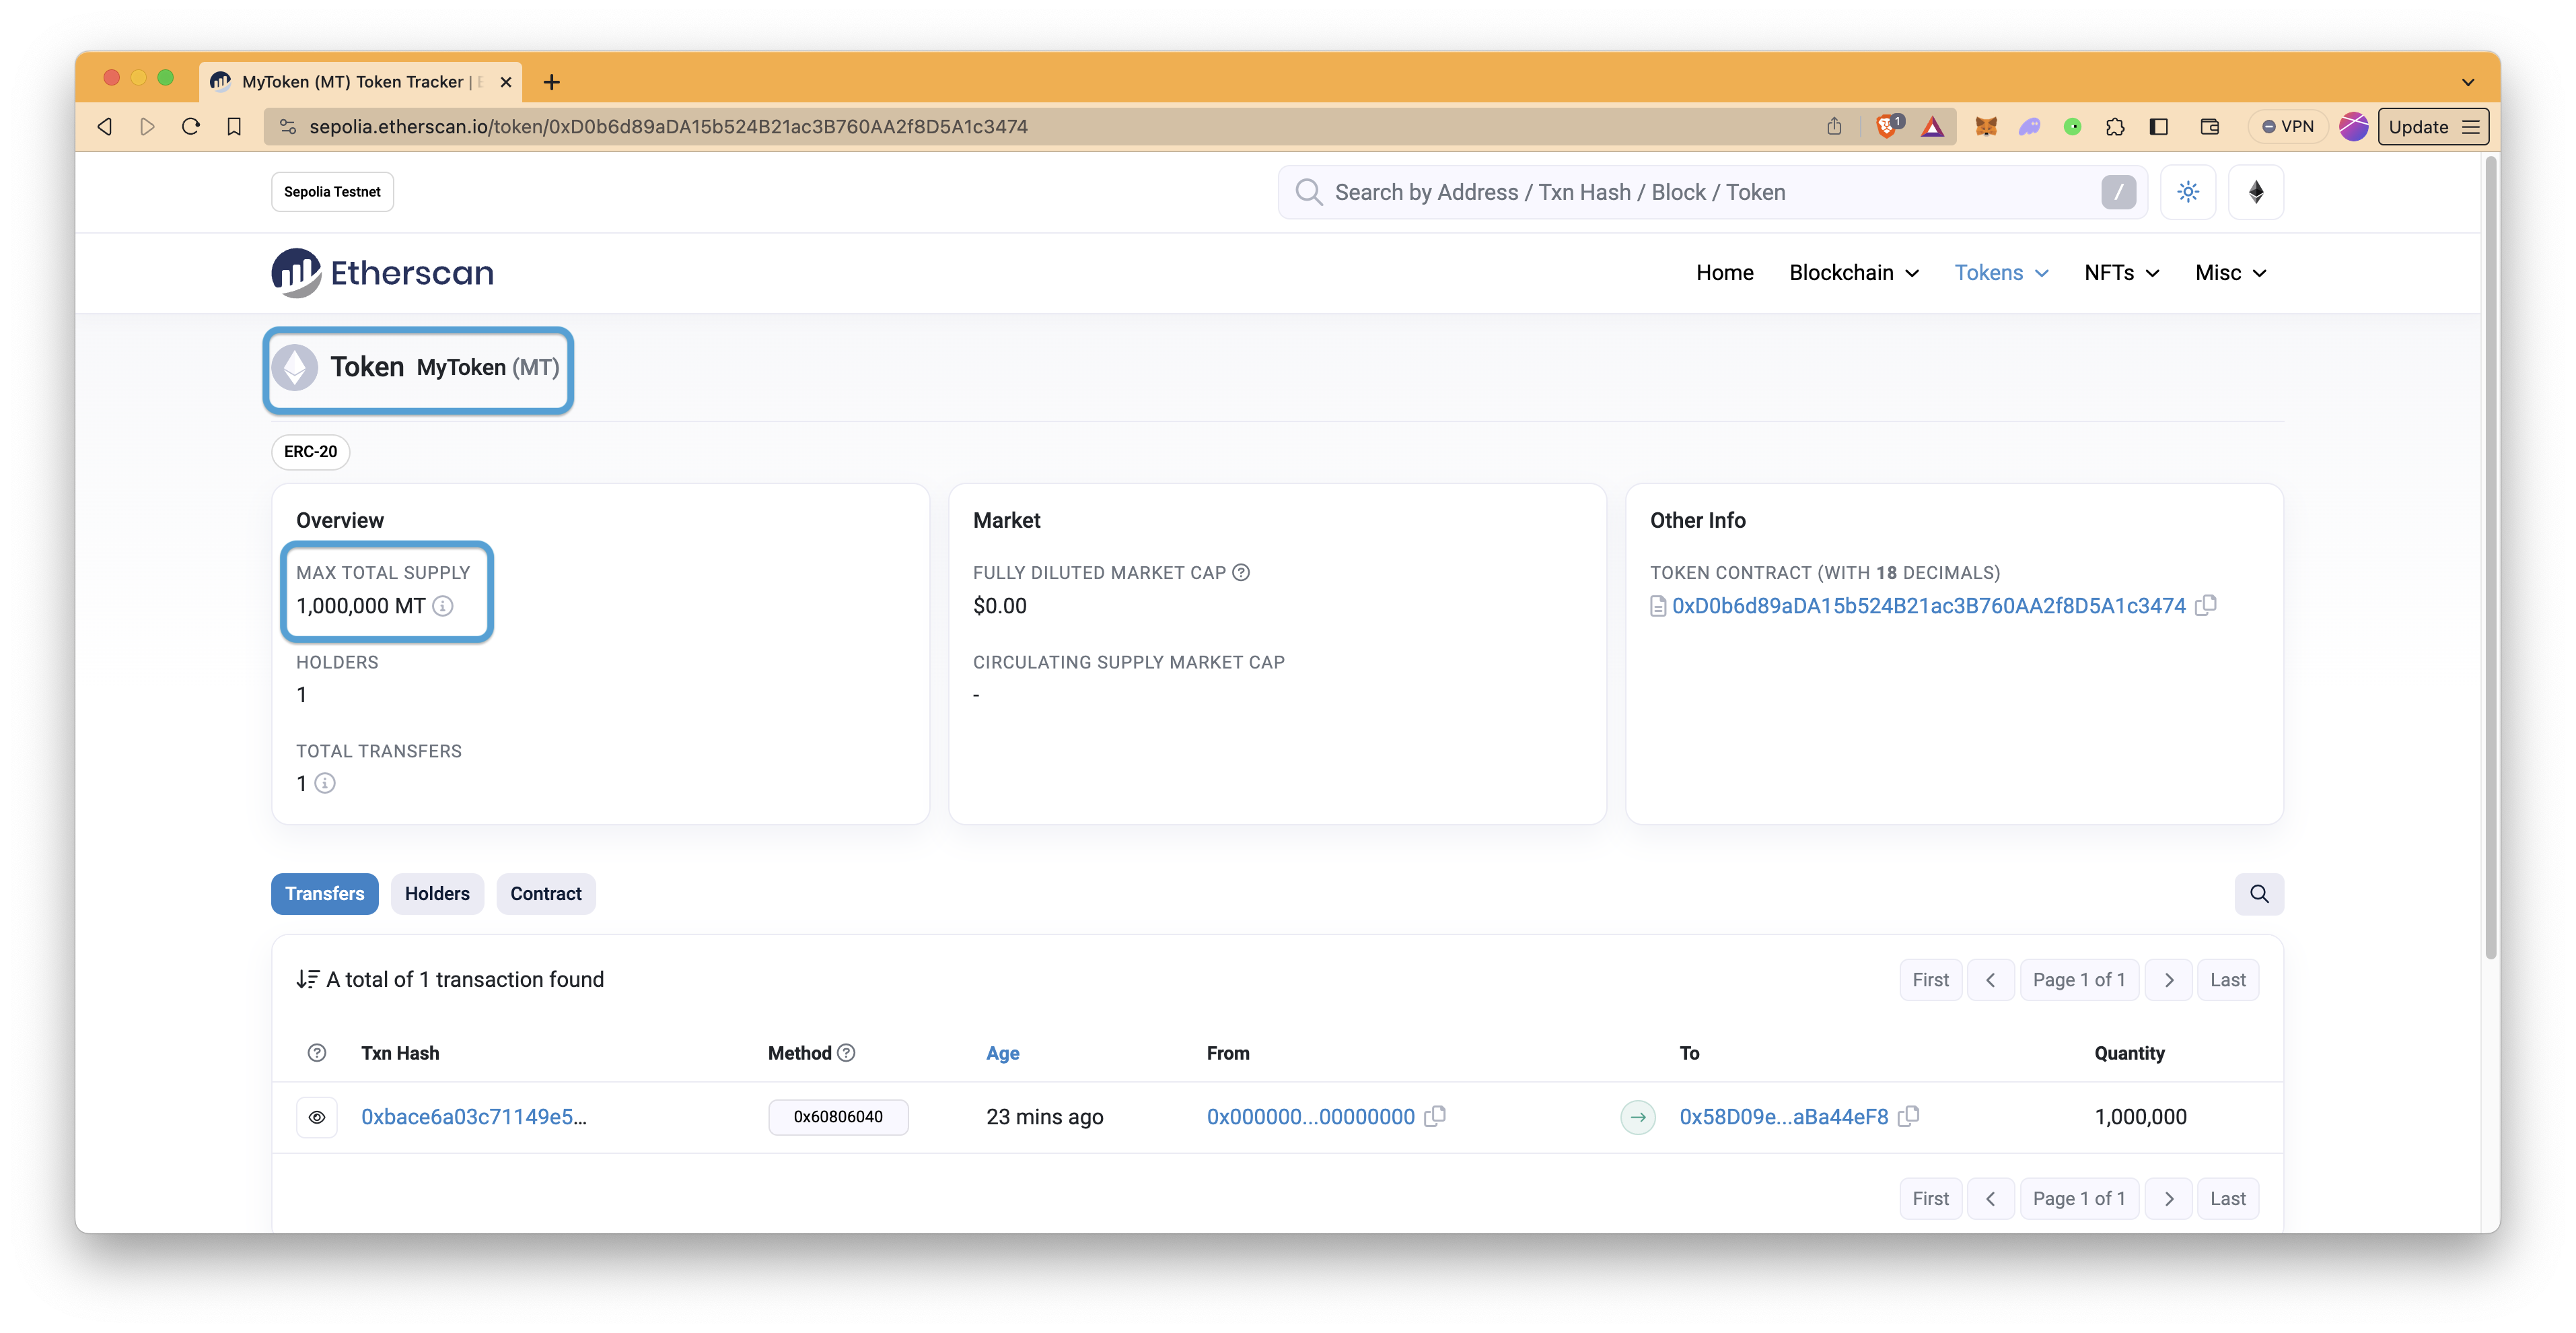Click the sort icon before transaction count
This screenshot has height=1333, width=2576.
(x=307, y=980)
